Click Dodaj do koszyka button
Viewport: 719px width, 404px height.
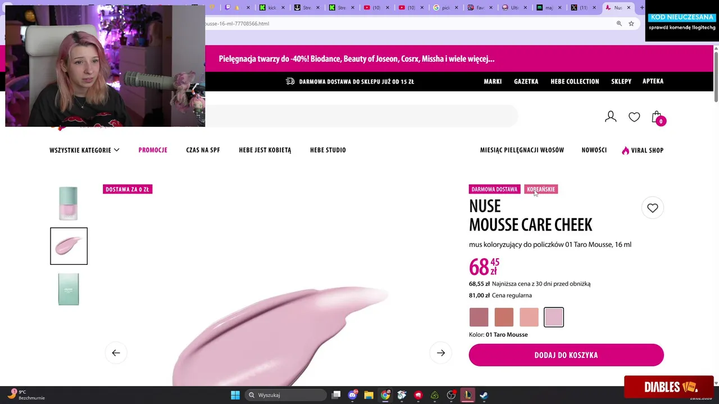click(566, 355)
